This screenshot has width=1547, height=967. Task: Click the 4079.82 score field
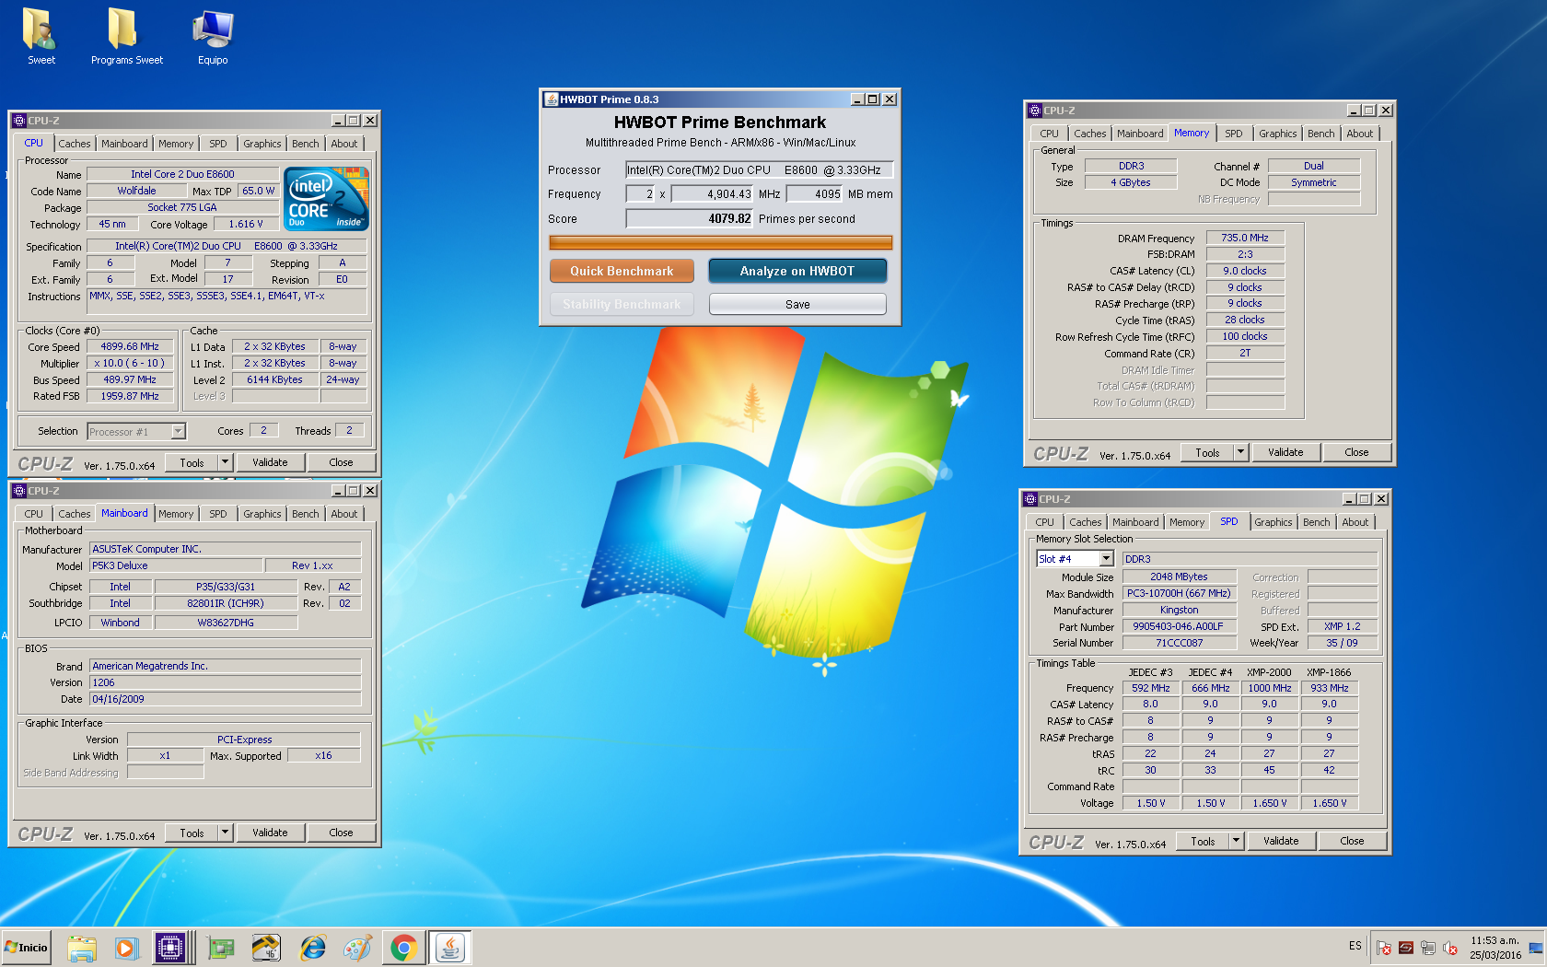coord(690,218)
